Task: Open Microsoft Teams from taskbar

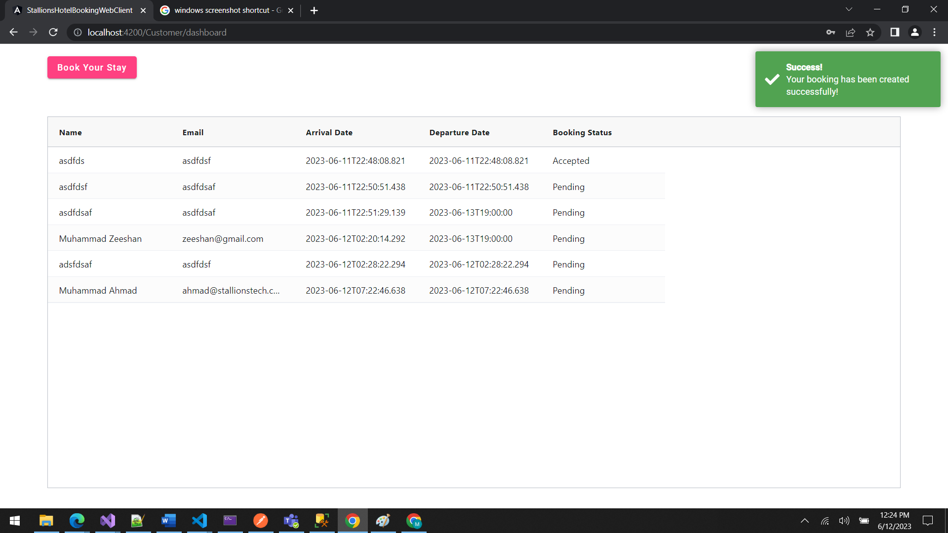Action: point(291,521)
